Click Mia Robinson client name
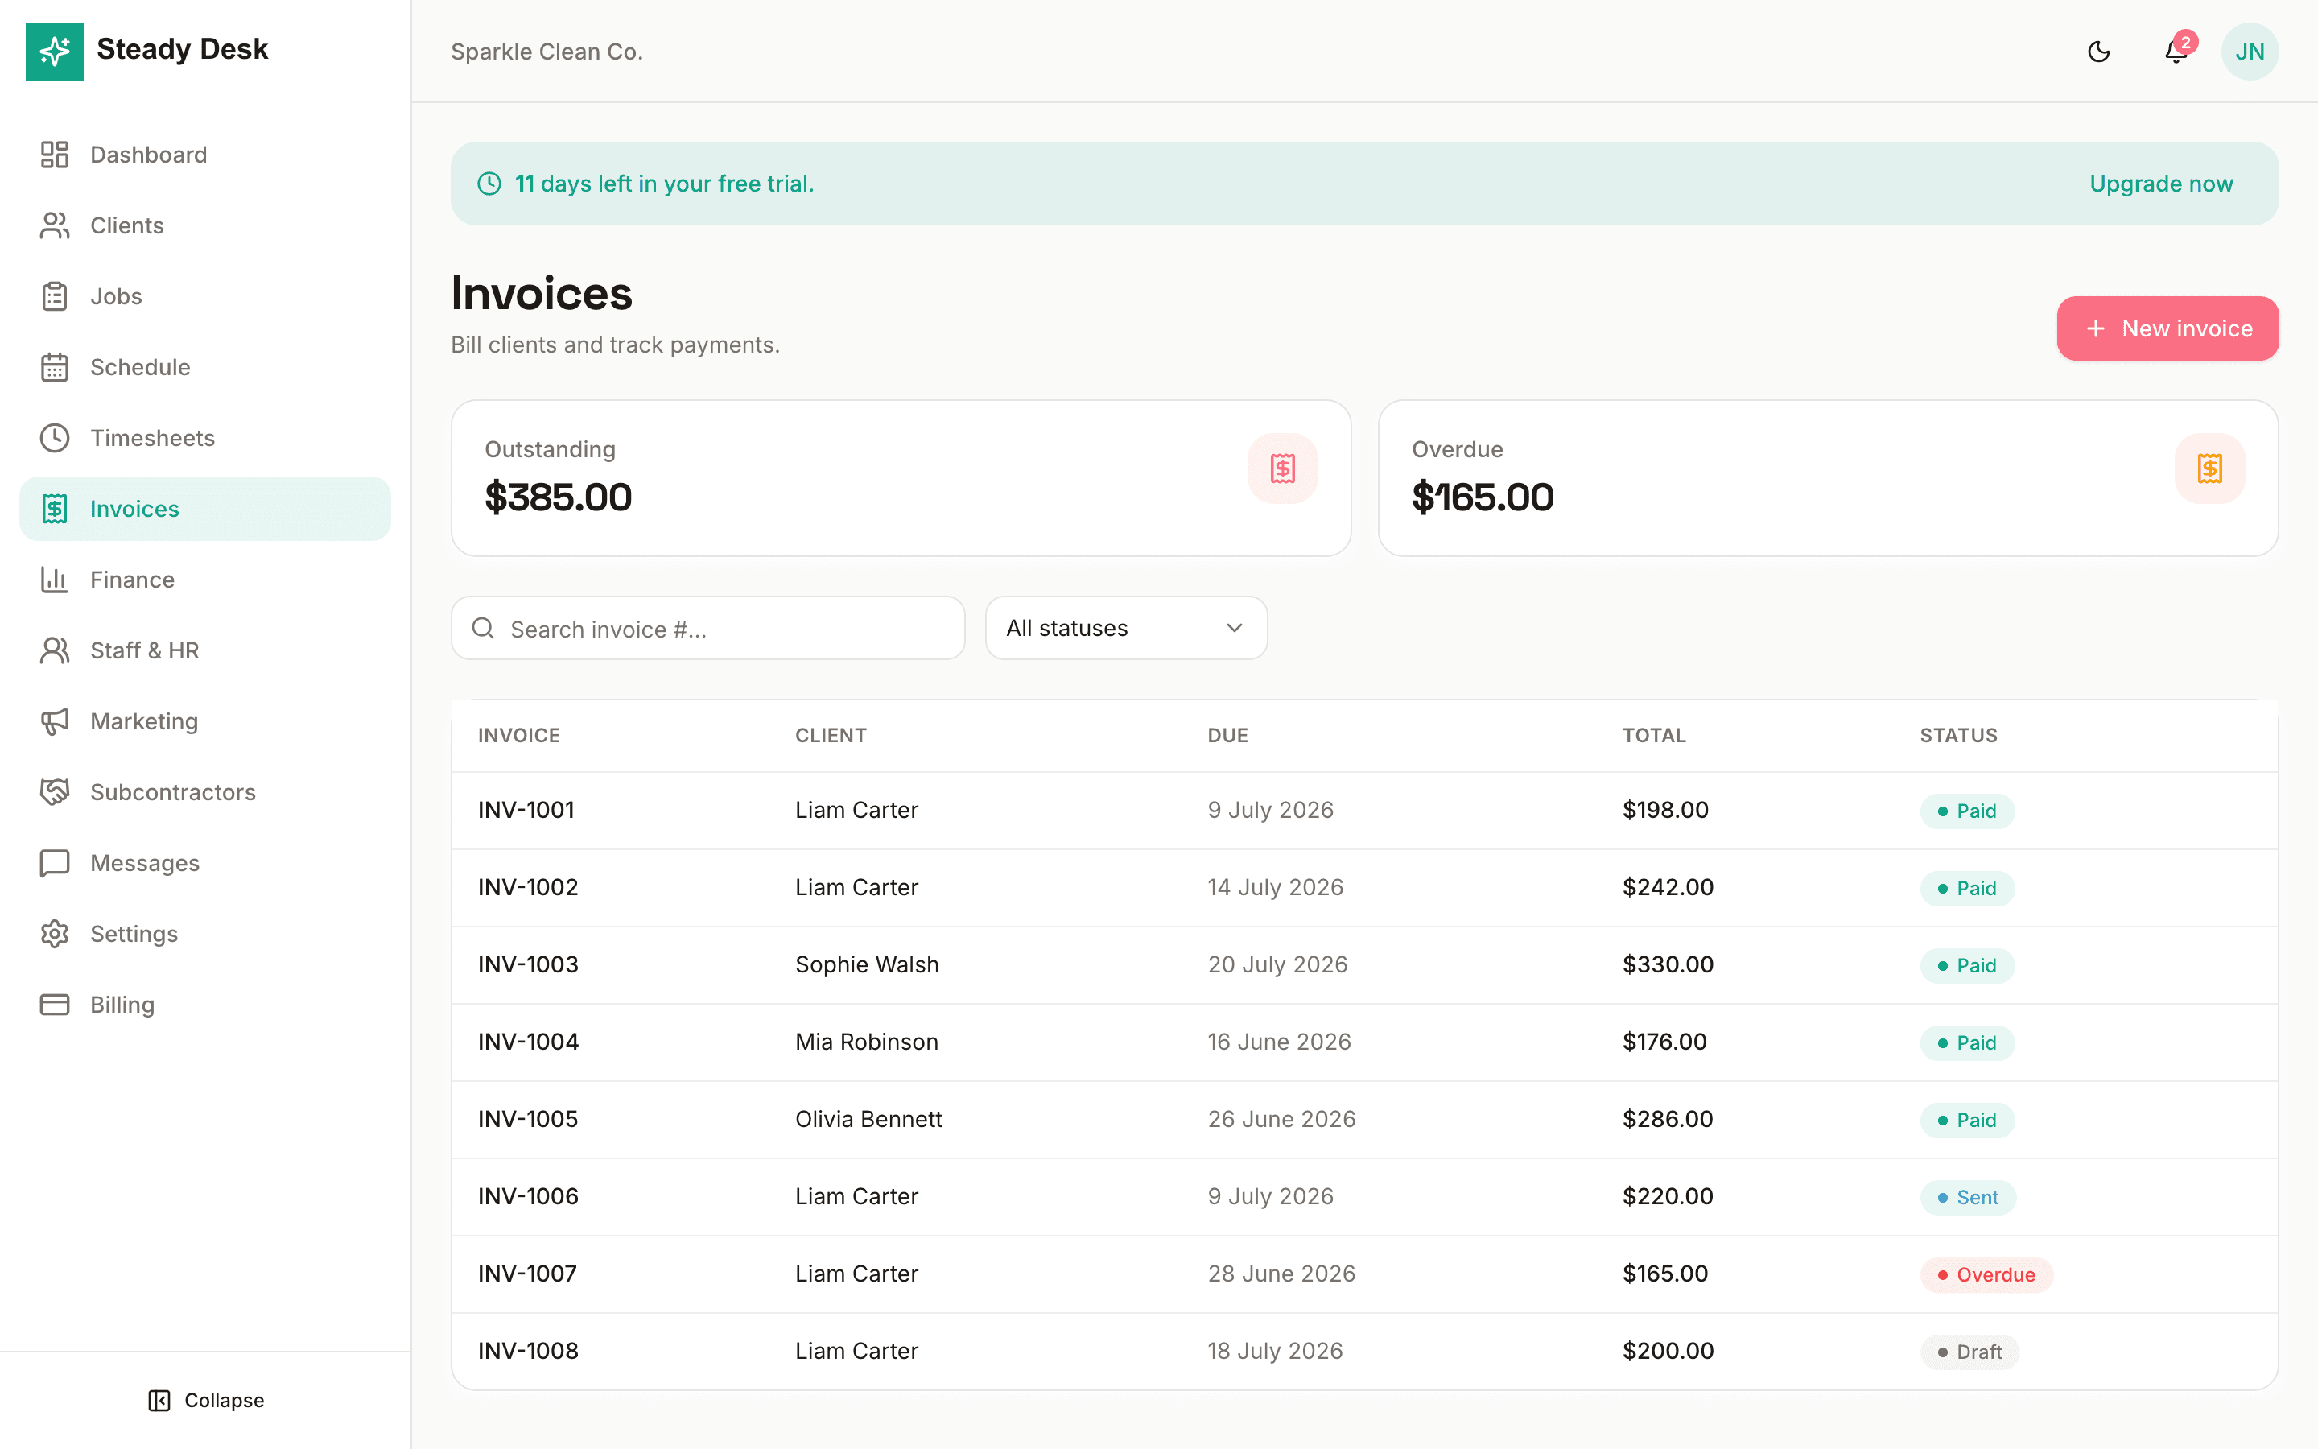The height and width of the screenshot is (1449, 2318). (867, 1042)
